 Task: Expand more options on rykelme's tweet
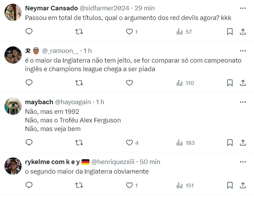pos(243,162)
